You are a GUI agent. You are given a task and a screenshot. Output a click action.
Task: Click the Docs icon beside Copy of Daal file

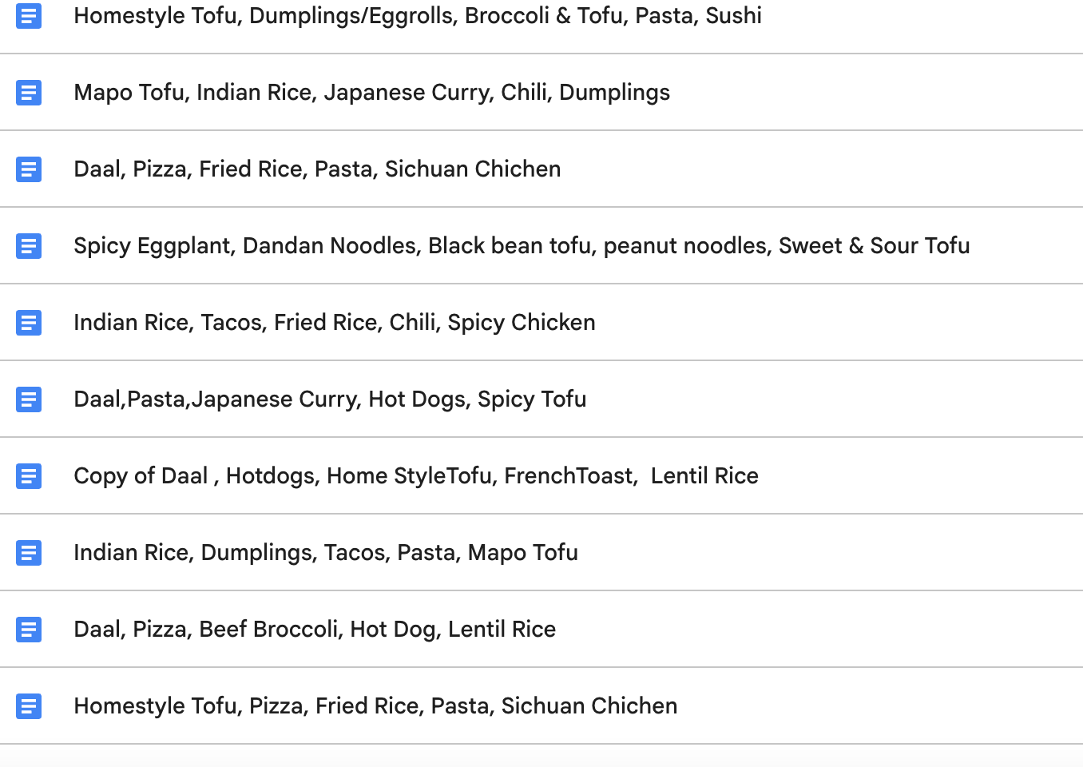[x=29, y=476]
